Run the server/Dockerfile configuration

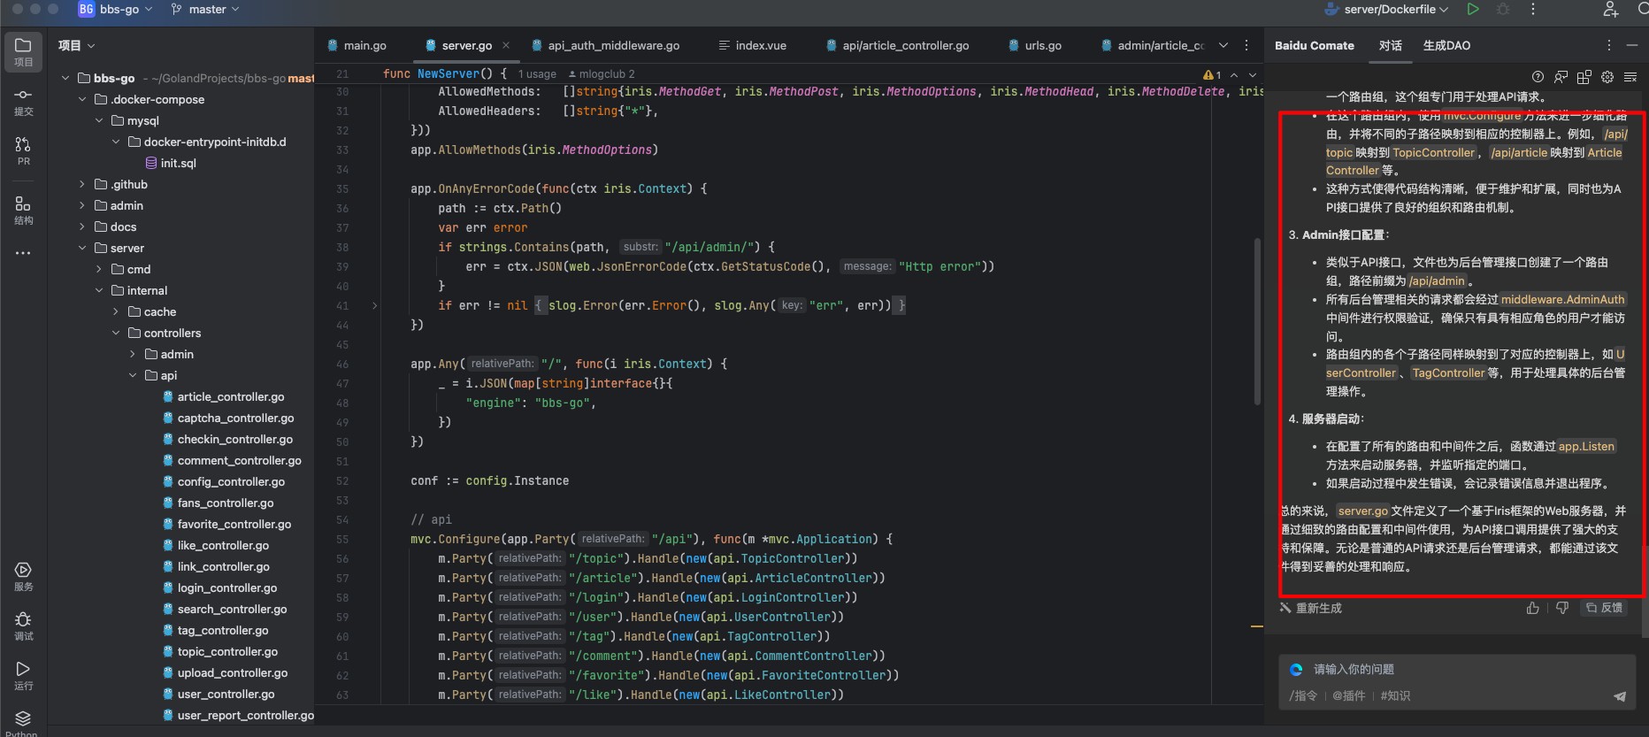pos(1473,9)
